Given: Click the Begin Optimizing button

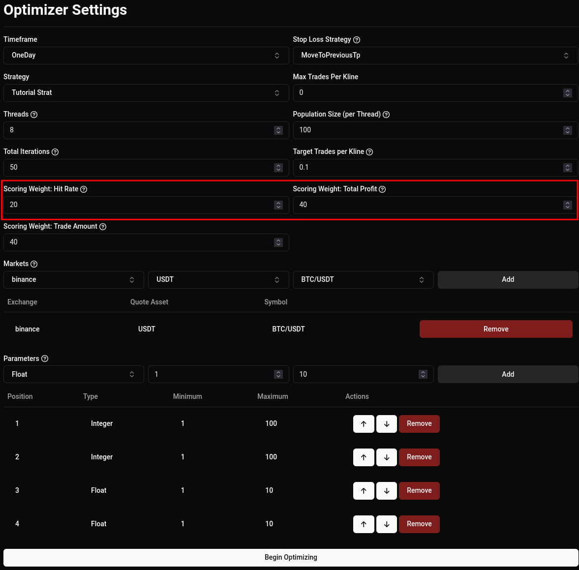Looking at the screenshot, I should 290,557.
